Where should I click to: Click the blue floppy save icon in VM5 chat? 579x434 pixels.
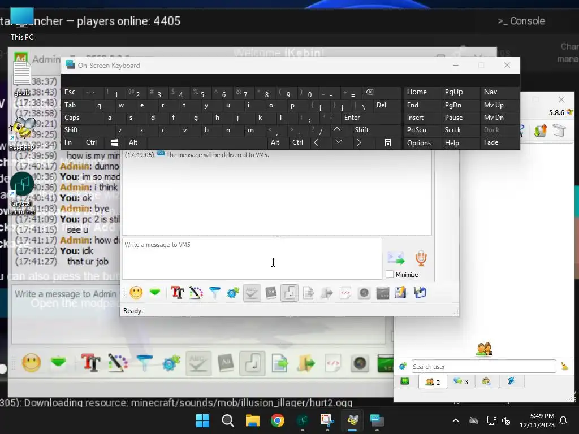(420, 293)
